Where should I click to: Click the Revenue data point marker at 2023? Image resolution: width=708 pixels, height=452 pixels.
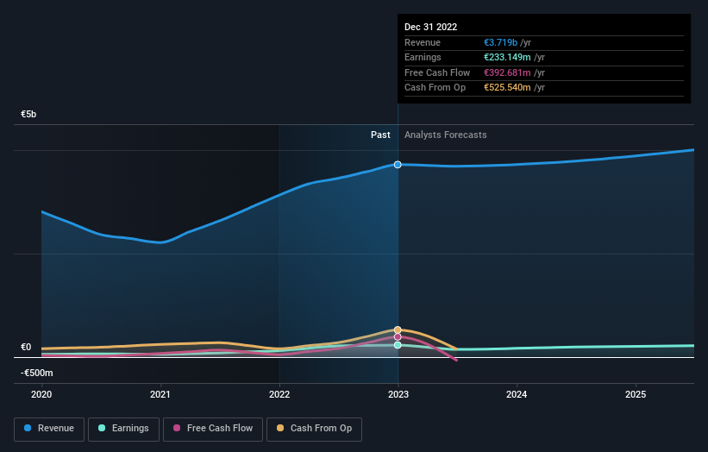pos(398,165)
